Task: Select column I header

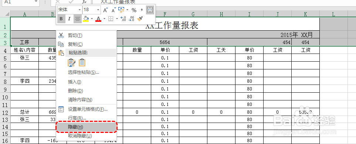Action: [249, 14]
